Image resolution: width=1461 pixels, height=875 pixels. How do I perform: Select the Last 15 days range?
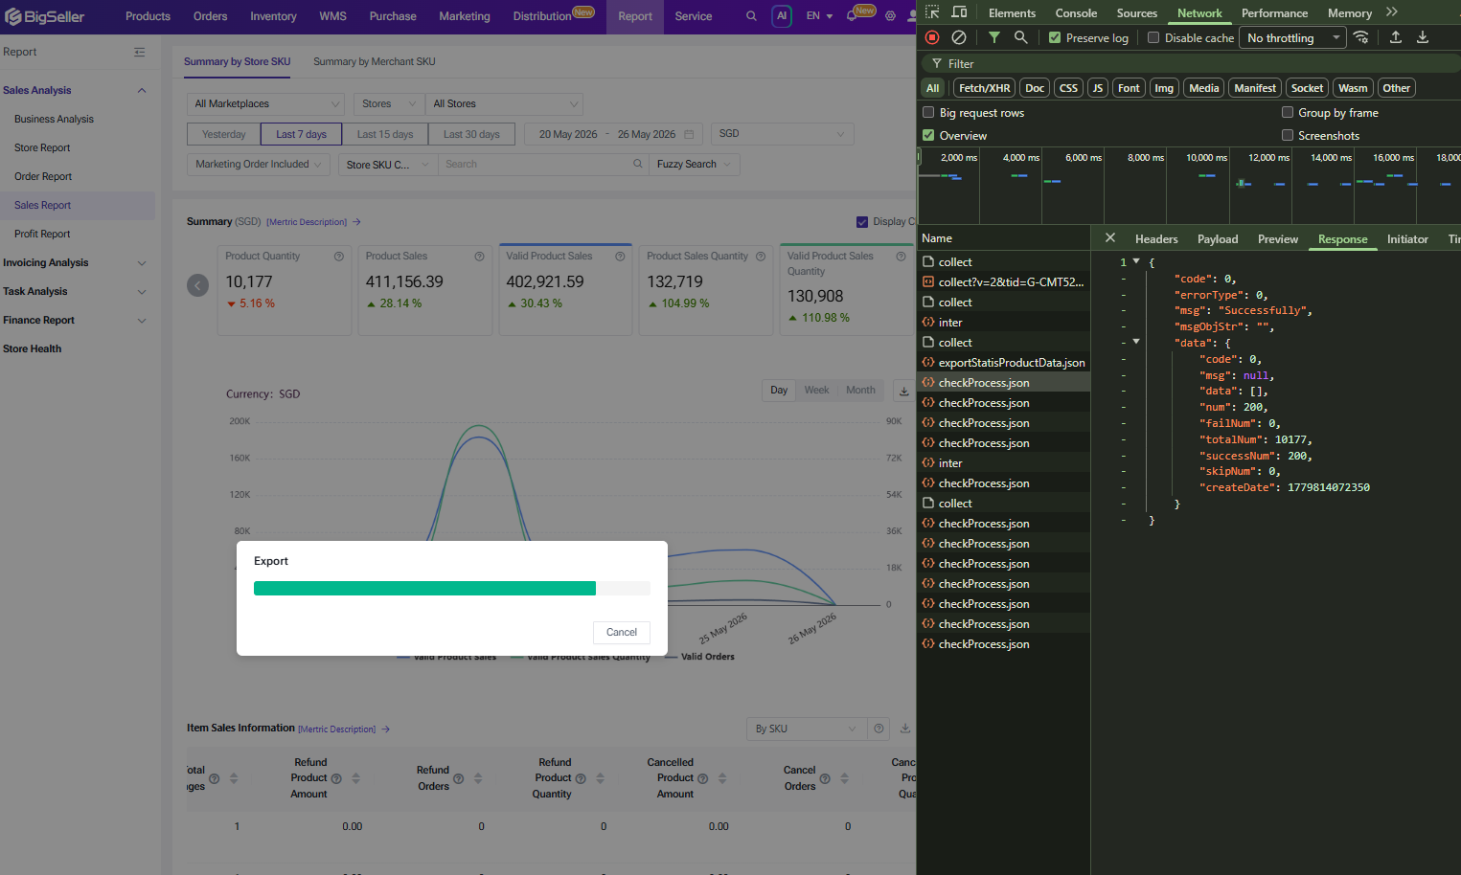click(x=385, y=134)
